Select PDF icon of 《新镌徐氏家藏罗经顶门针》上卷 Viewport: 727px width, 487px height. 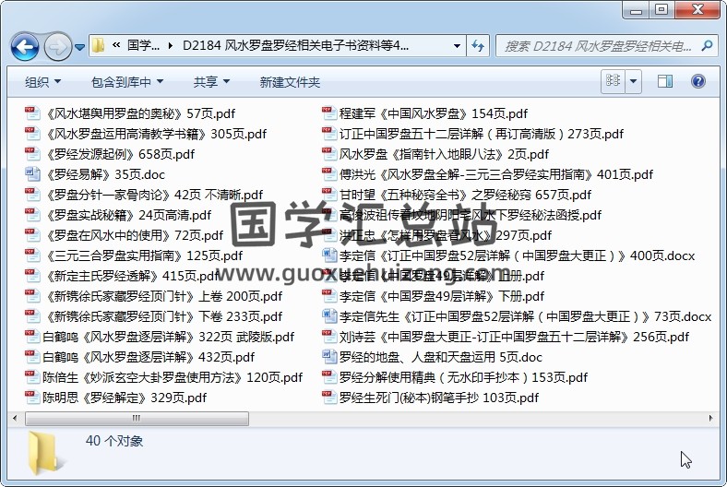click(32, 296)
